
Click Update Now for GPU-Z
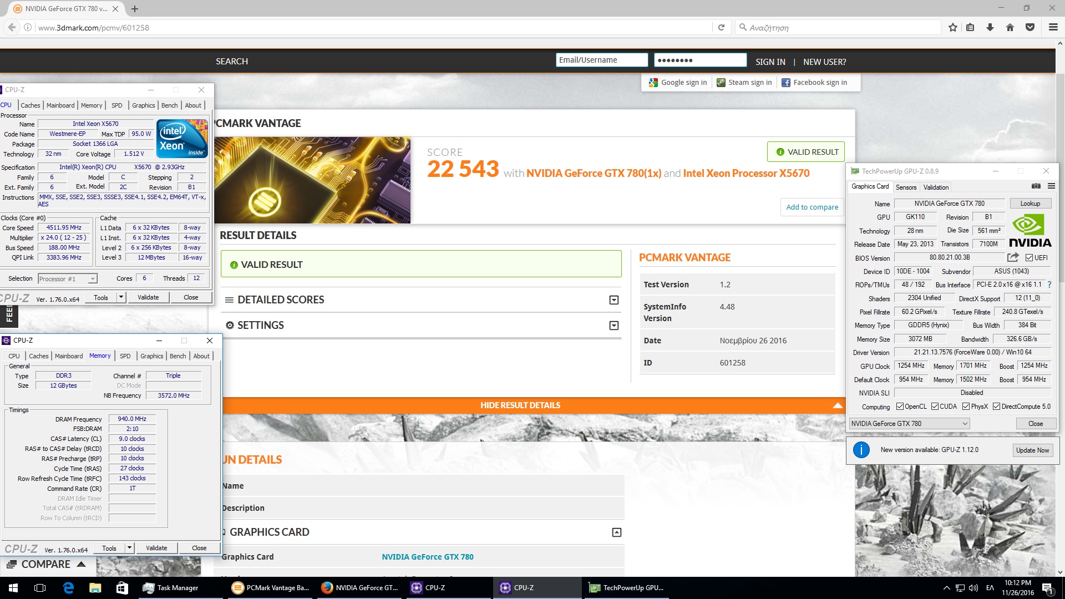click(x=1032, y=450)
